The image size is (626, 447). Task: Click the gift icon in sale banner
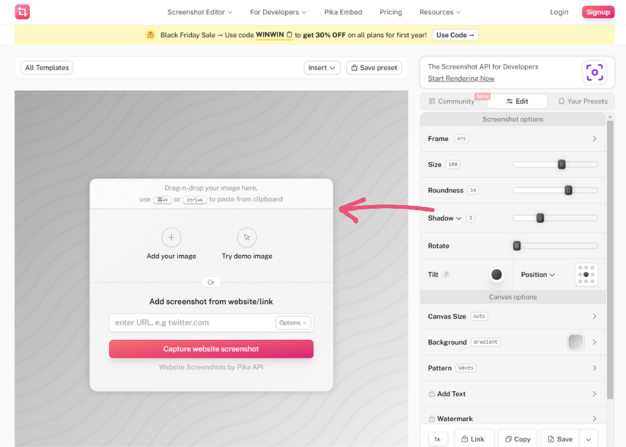click(151, 35)
